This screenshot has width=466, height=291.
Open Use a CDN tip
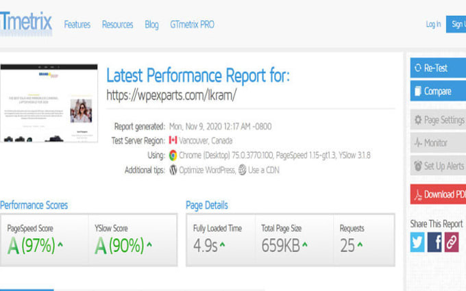(x=264, y=170)
